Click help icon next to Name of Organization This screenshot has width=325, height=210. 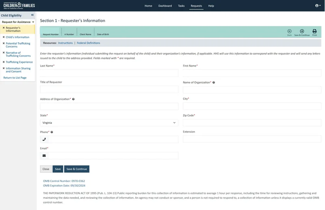[214, 82]
